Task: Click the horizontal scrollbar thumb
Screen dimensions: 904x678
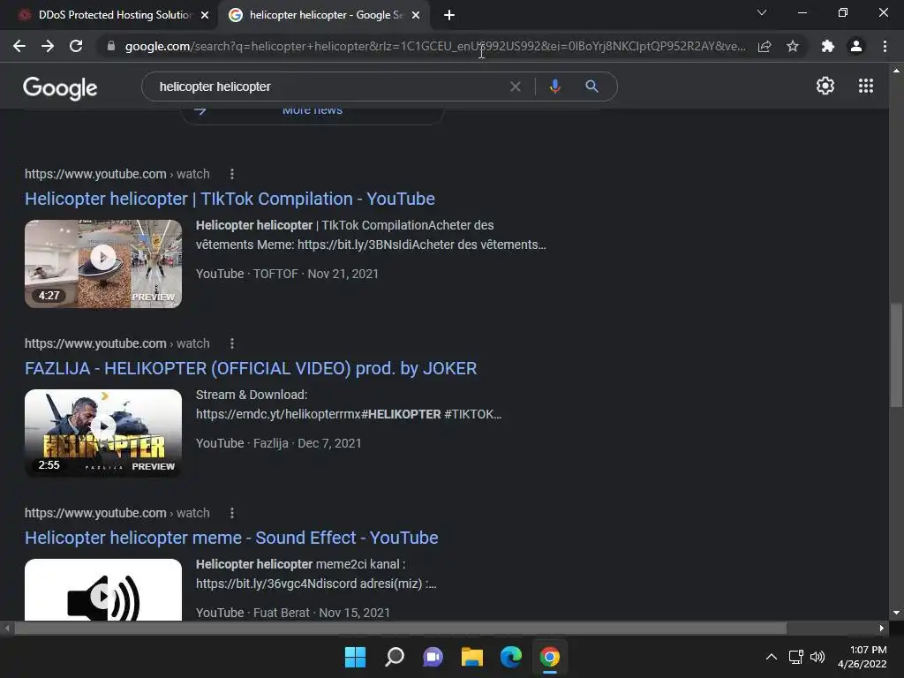Action: click(x=401, y=628)
